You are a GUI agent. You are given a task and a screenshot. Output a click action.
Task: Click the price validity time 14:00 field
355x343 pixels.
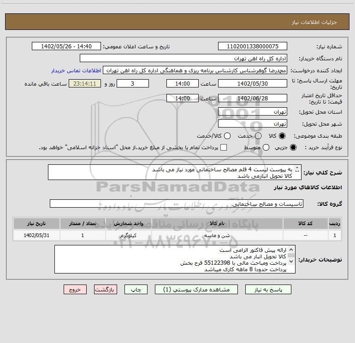183,98
